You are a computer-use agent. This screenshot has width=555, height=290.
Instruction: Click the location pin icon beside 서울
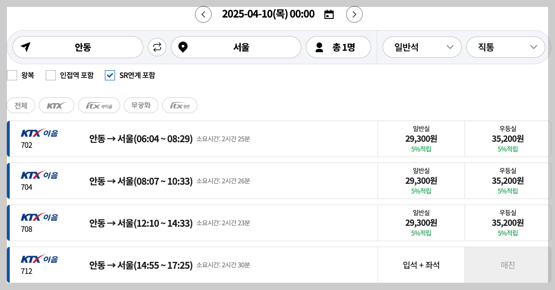tap(183, 47)
